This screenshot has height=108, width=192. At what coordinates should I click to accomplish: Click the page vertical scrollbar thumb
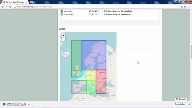[x=191, y=52]
